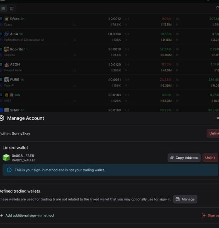Click the $0.0061 price value

click(x=115, y=80)
